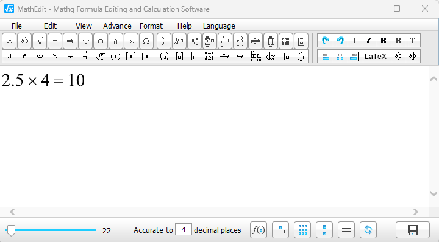Viewport: 439px width, 242px height.
Task: Click the blue redo arrow
Action: (326, 41)
